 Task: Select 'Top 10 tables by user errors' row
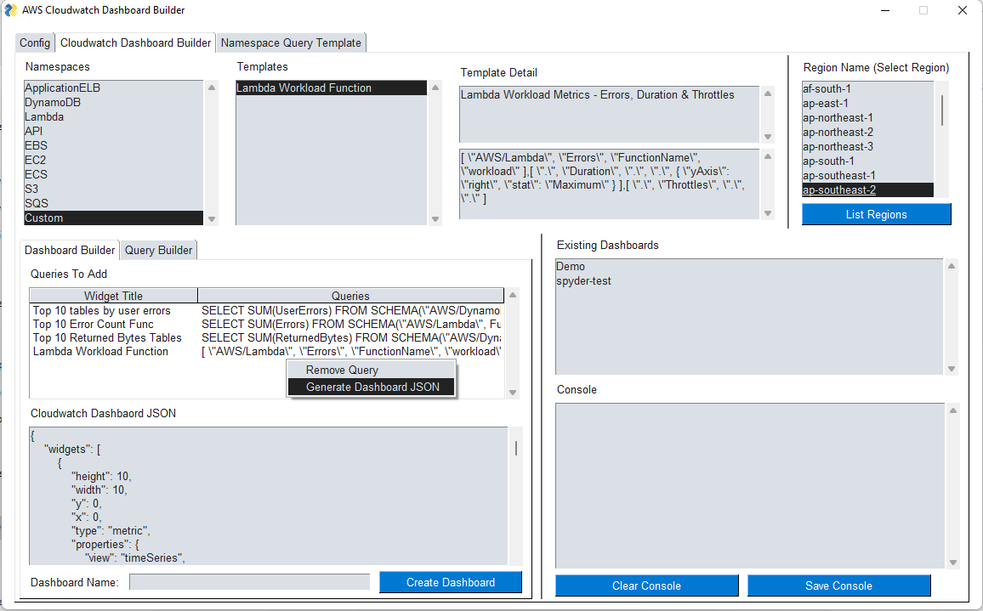tap(266, 310)
